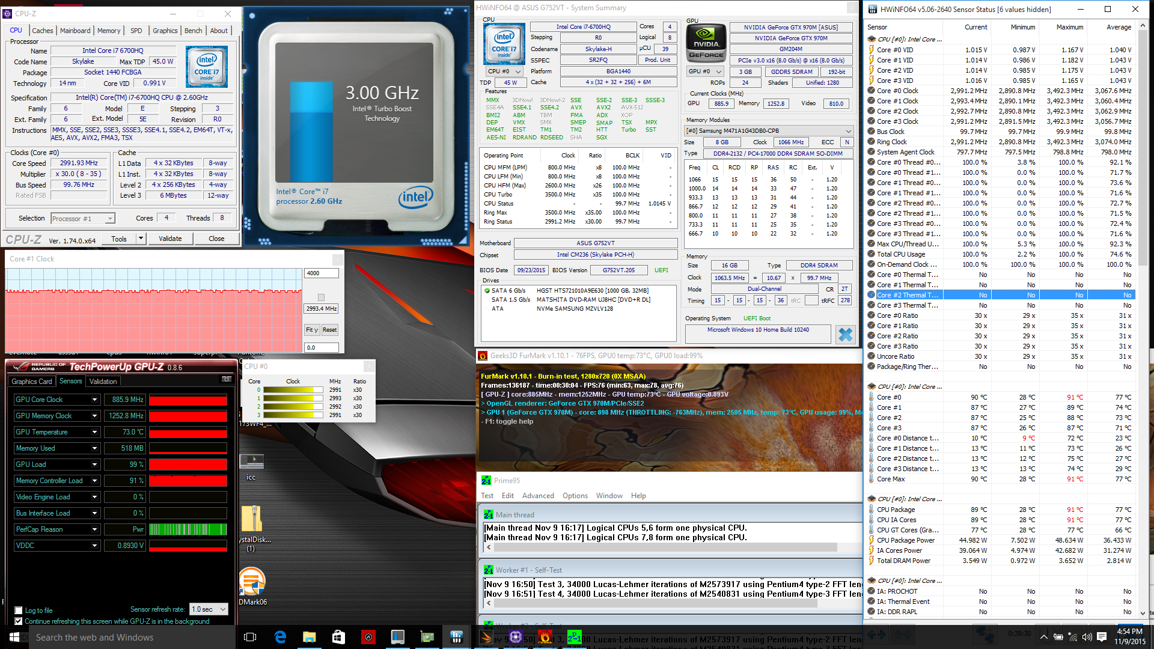This screenshot has width=1154, height=649.
Task: Open the GPU Temperature sensor dropdown
Action: [94, 432]
